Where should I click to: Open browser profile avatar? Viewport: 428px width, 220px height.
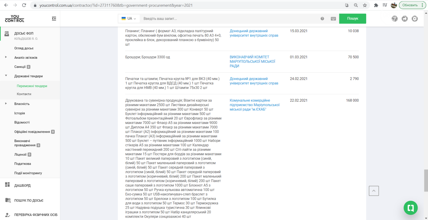[x=394, y=5]
